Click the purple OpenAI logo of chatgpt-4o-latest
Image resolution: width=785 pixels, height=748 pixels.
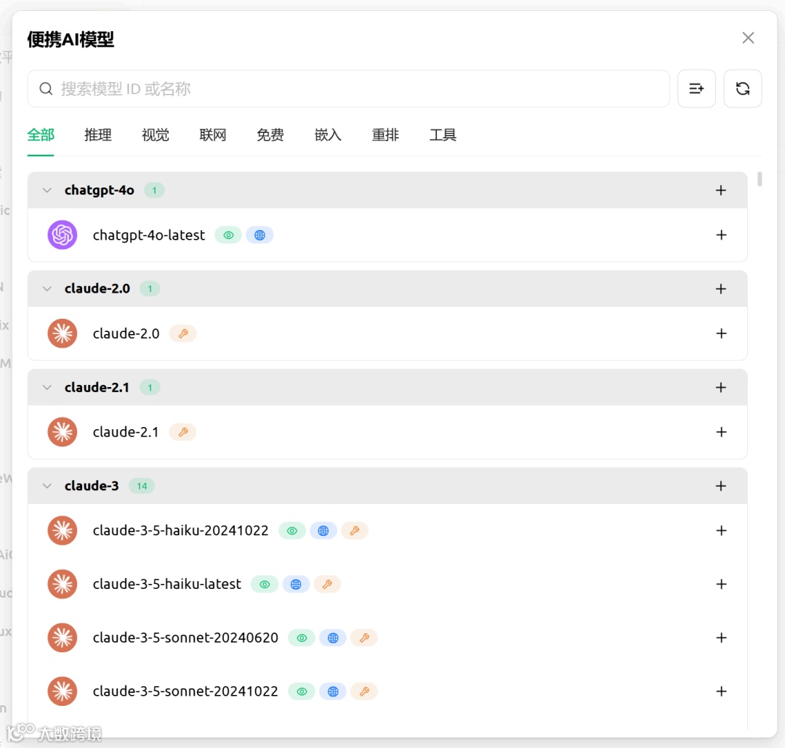(x=62, y=235)
